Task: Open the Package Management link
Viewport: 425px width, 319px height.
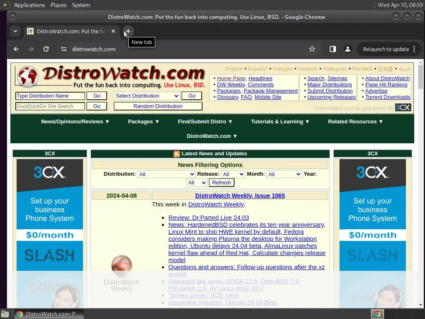Action: click(x=271, y=91)
